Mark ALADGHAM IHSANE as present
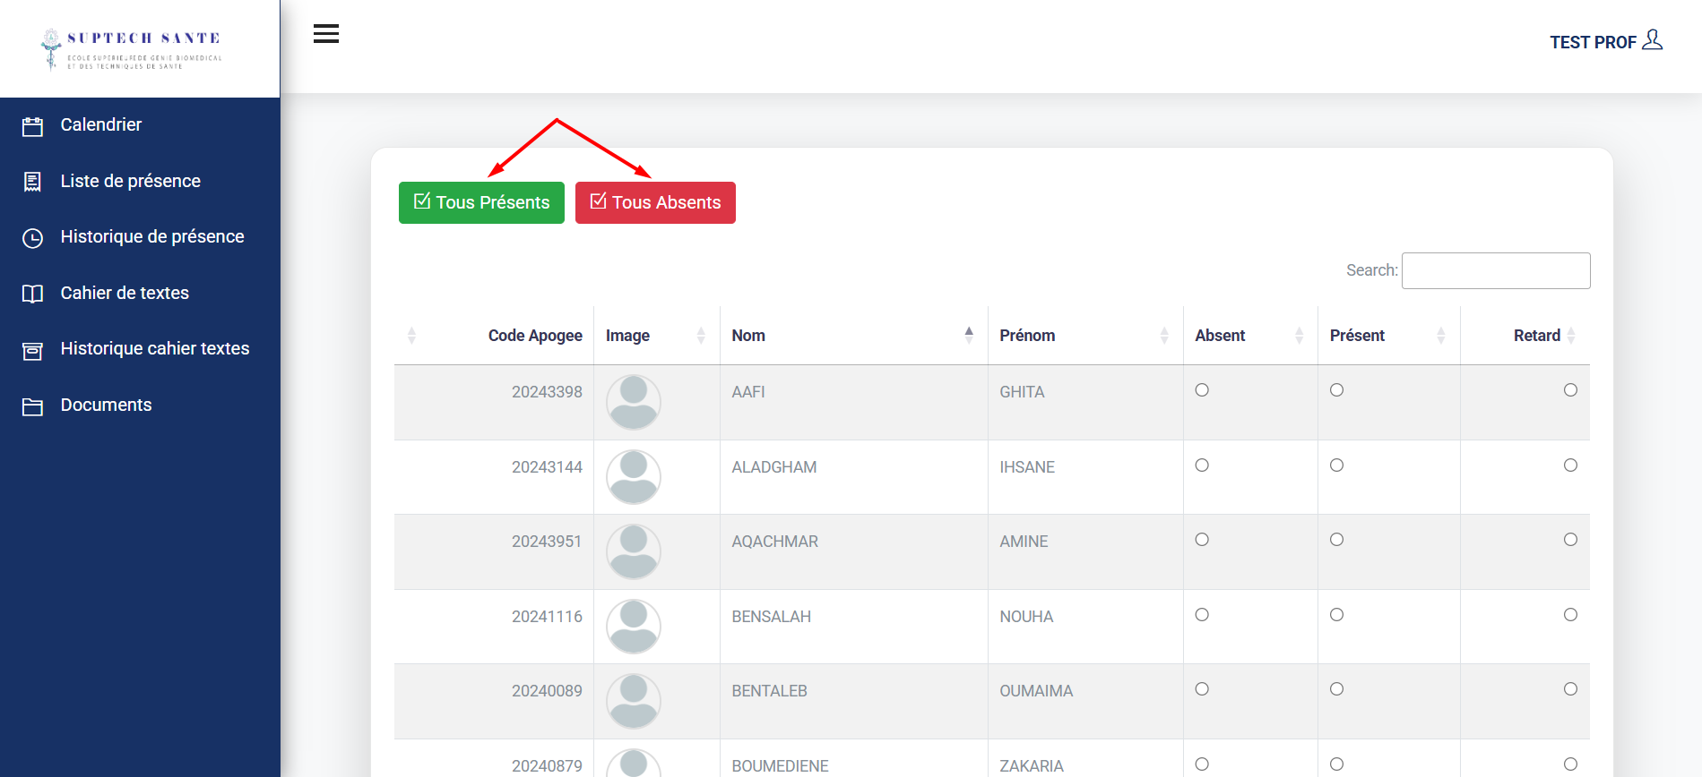Viewport: 1702px width, 777px height. (1336, 465)
